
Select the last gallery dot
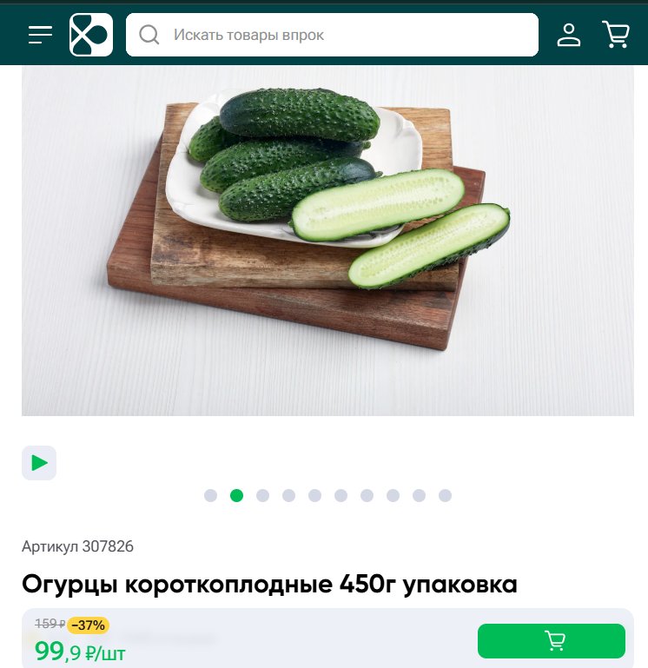(445, 495)
